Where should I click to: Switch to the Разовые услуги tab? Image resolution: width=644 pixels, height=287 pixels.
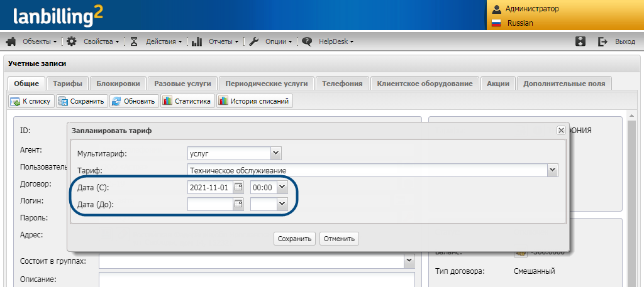tap(183, 84)
